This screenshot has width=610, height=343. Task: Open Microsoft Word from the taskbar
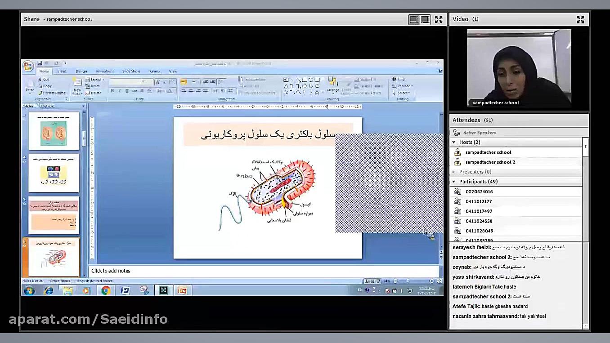coord(125,290)
